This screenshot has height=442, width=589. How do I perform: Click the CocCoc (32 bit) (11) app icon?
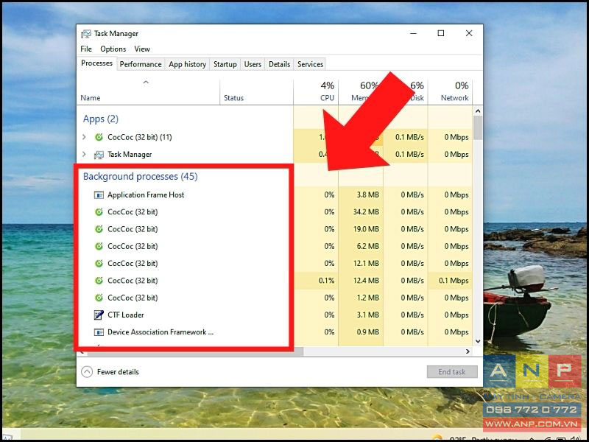pyautogui.click(x=99, y=137)
